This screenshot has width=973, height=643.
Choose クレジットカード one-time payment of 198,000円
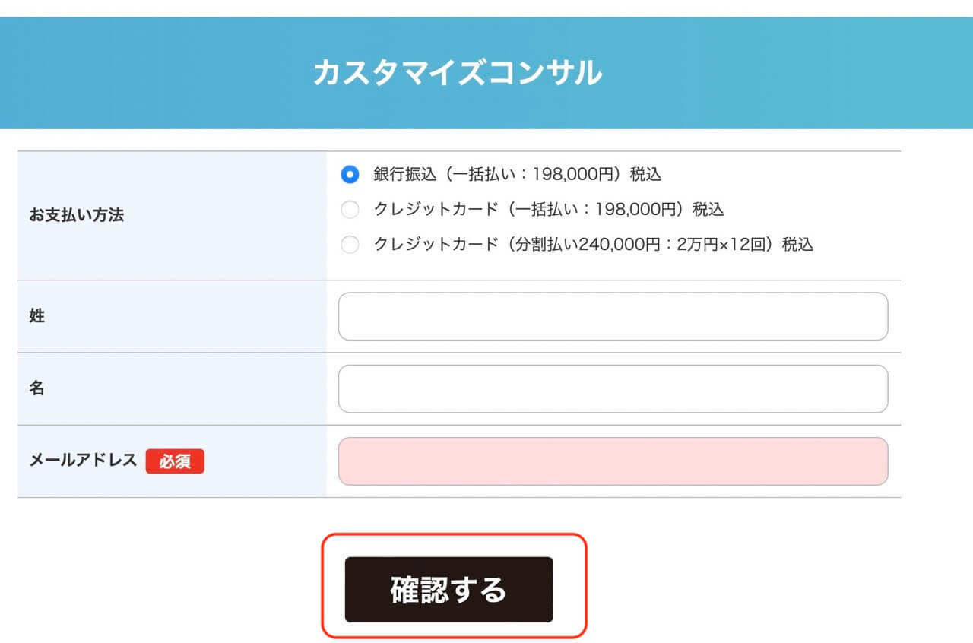click(x=350, y=210)
